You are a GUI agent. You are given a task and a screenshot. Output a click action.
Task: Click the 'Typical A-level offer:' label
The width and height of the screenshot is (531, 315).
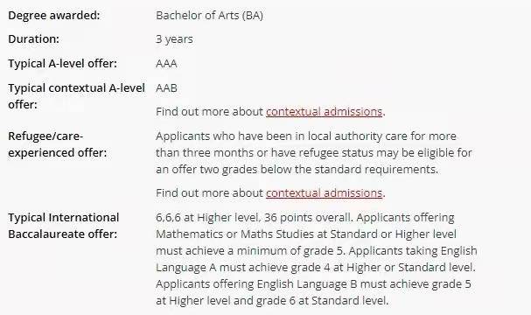pyautogui.click(x=62, y=63)
